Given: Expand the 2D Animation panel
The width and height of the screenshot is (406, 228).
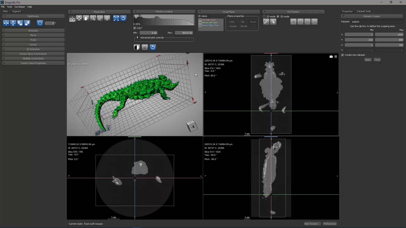Looking at the screenshot, I should coord(33,49).
